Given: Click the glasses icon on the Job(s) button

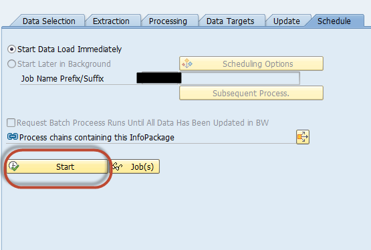Looking at the screenshot, I should (117, 166).
